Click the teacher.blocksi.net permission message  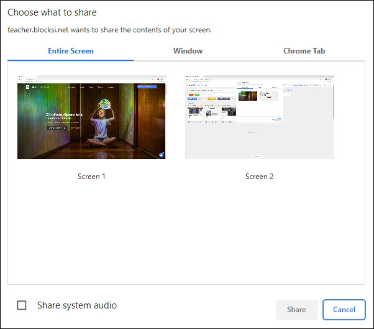(x=110, y=30)
